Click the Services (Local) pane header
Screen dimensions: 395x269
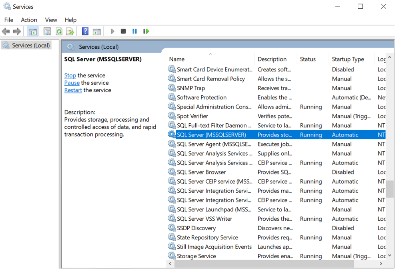tap(98, 47)
